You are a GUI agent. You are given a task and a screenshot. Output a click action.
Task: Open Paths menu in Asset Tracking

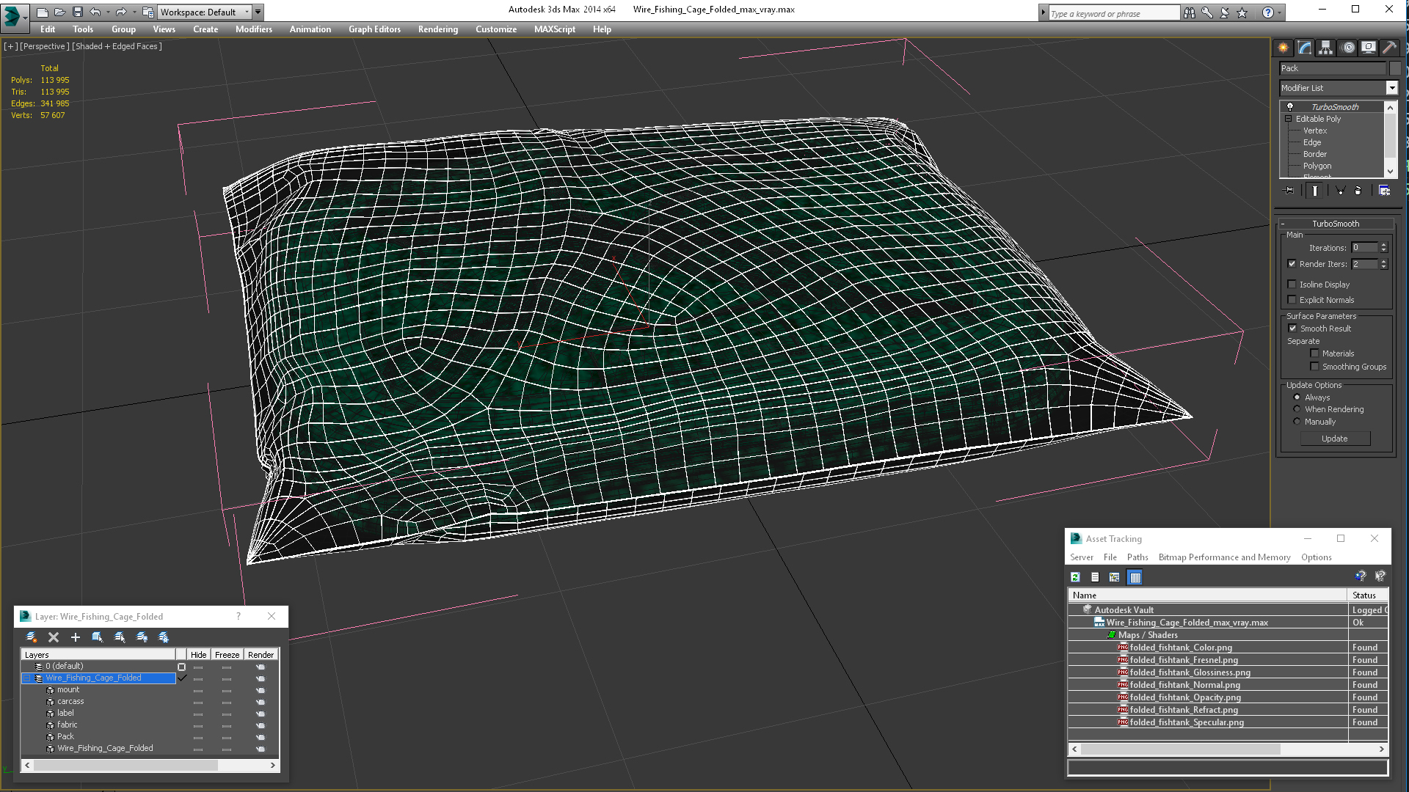click(x=1137, y=557)
